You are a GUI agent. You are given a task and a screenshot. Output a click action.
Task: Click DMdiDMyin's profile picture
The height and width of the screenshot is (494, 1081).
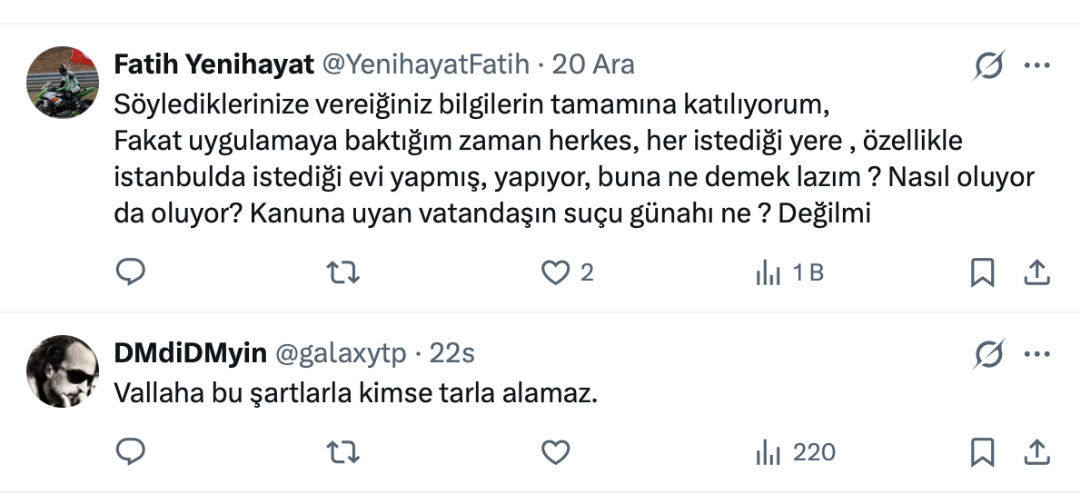pos(63,371)
